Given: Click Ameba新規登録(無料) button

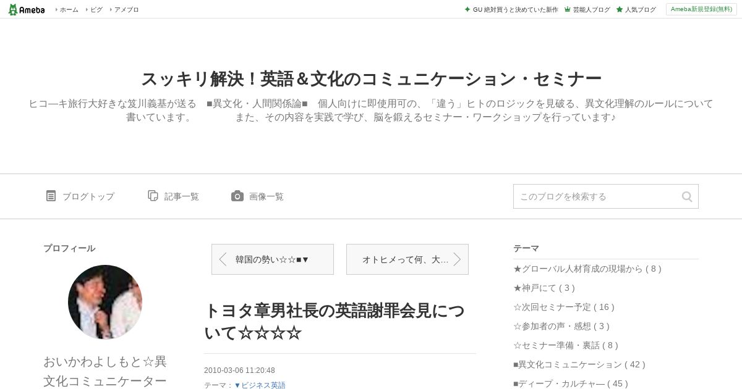Looking at the screenshot, I should tap(701, 9).
